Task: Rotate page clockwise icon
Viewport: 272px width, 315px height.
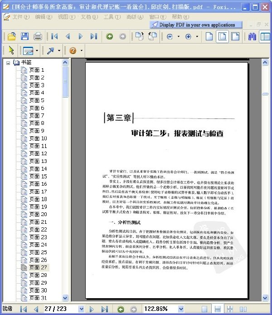Action: (x=140, y=36)
